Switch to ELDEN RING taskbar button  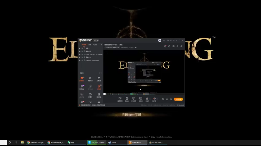(x=158, y=142)
